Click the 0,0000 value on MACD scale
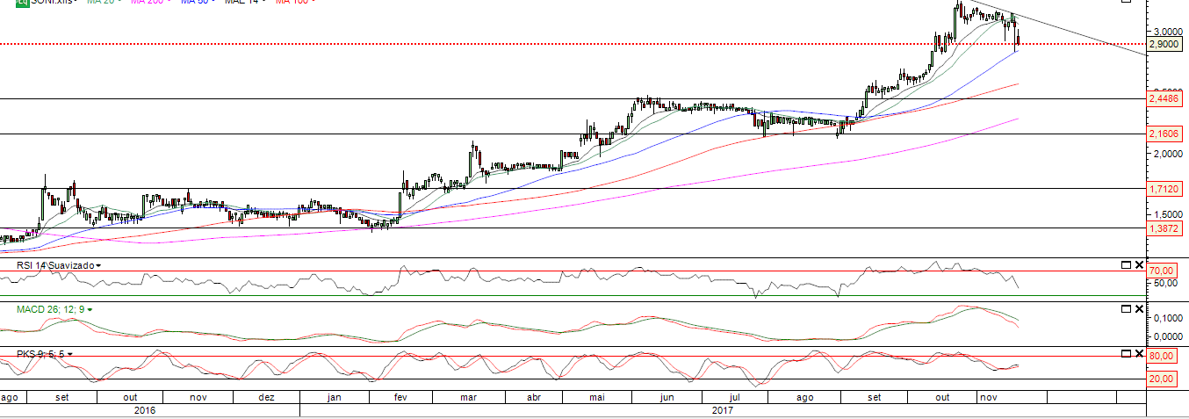Screen dimensions: 1189x419 pos(1166,336)
